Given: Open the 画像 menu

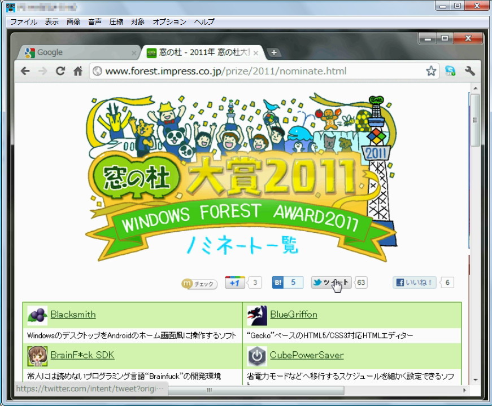Looking at the screenshot, I should pyautogui.click(x=73, y=21).
